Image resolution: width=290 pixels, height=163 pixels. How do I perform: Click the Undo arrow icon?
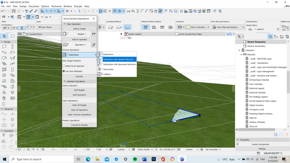(3, 11)
